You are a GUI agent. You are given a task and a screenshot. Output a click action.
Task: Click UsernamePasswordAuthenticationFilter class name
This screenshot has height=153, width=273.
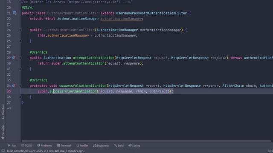(151, 13)
